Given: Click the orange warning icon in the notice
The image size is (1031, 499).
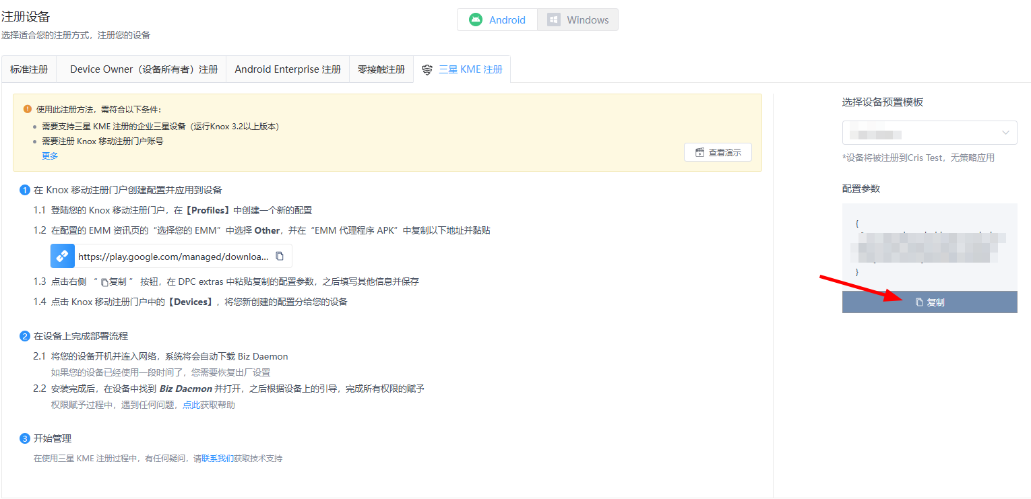Looking at the screenshot, I should tap(28, 108).
